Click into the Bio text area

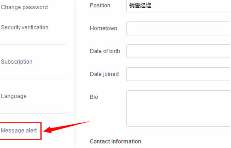pyautogui.click(x=179, y=108)
